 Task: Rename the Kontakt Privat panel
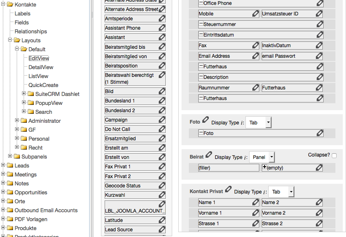click(x=228, y=189)
